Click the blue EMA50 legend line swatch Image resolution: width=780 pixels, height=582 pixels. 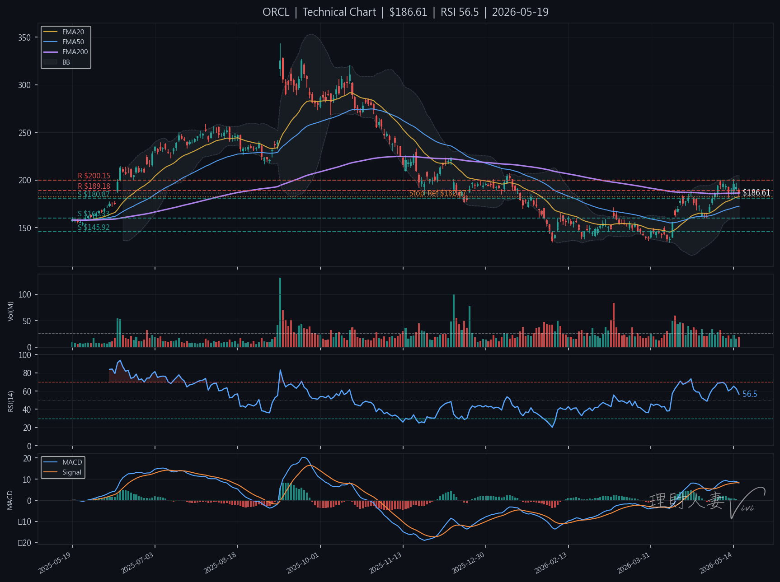click(51, 42)
